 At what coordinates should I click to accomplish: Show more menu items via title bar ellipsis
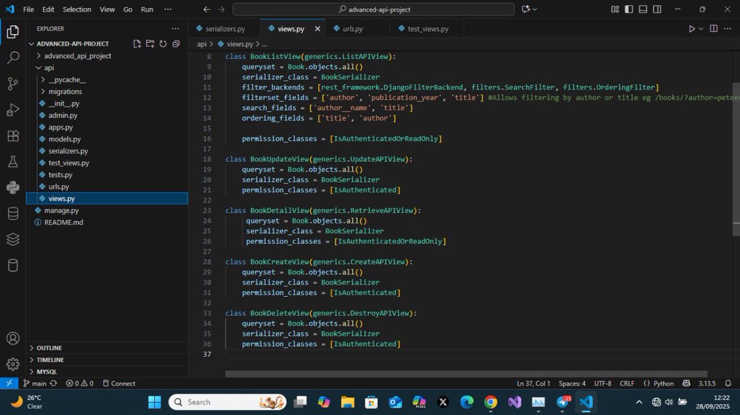(x=169, y=9)
